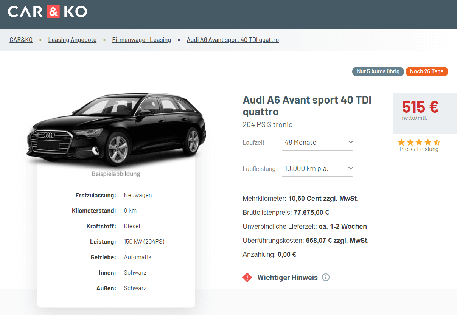Click the Audi A6 Avant sport 40 TDI quattro breadcrumb
This screenshot has width=457, height=315.
pyautogui.click(x=233, y=40)
